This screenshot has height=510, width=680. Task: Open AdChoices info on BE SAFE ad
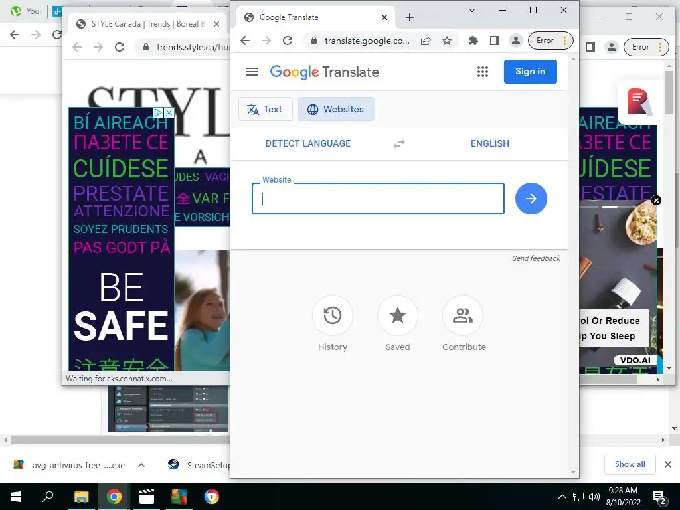tap(159, 112)
